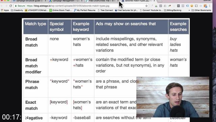216x122 pixels.
Task: Click the 'Exact match' row label
Action: [x=31, y=105]
